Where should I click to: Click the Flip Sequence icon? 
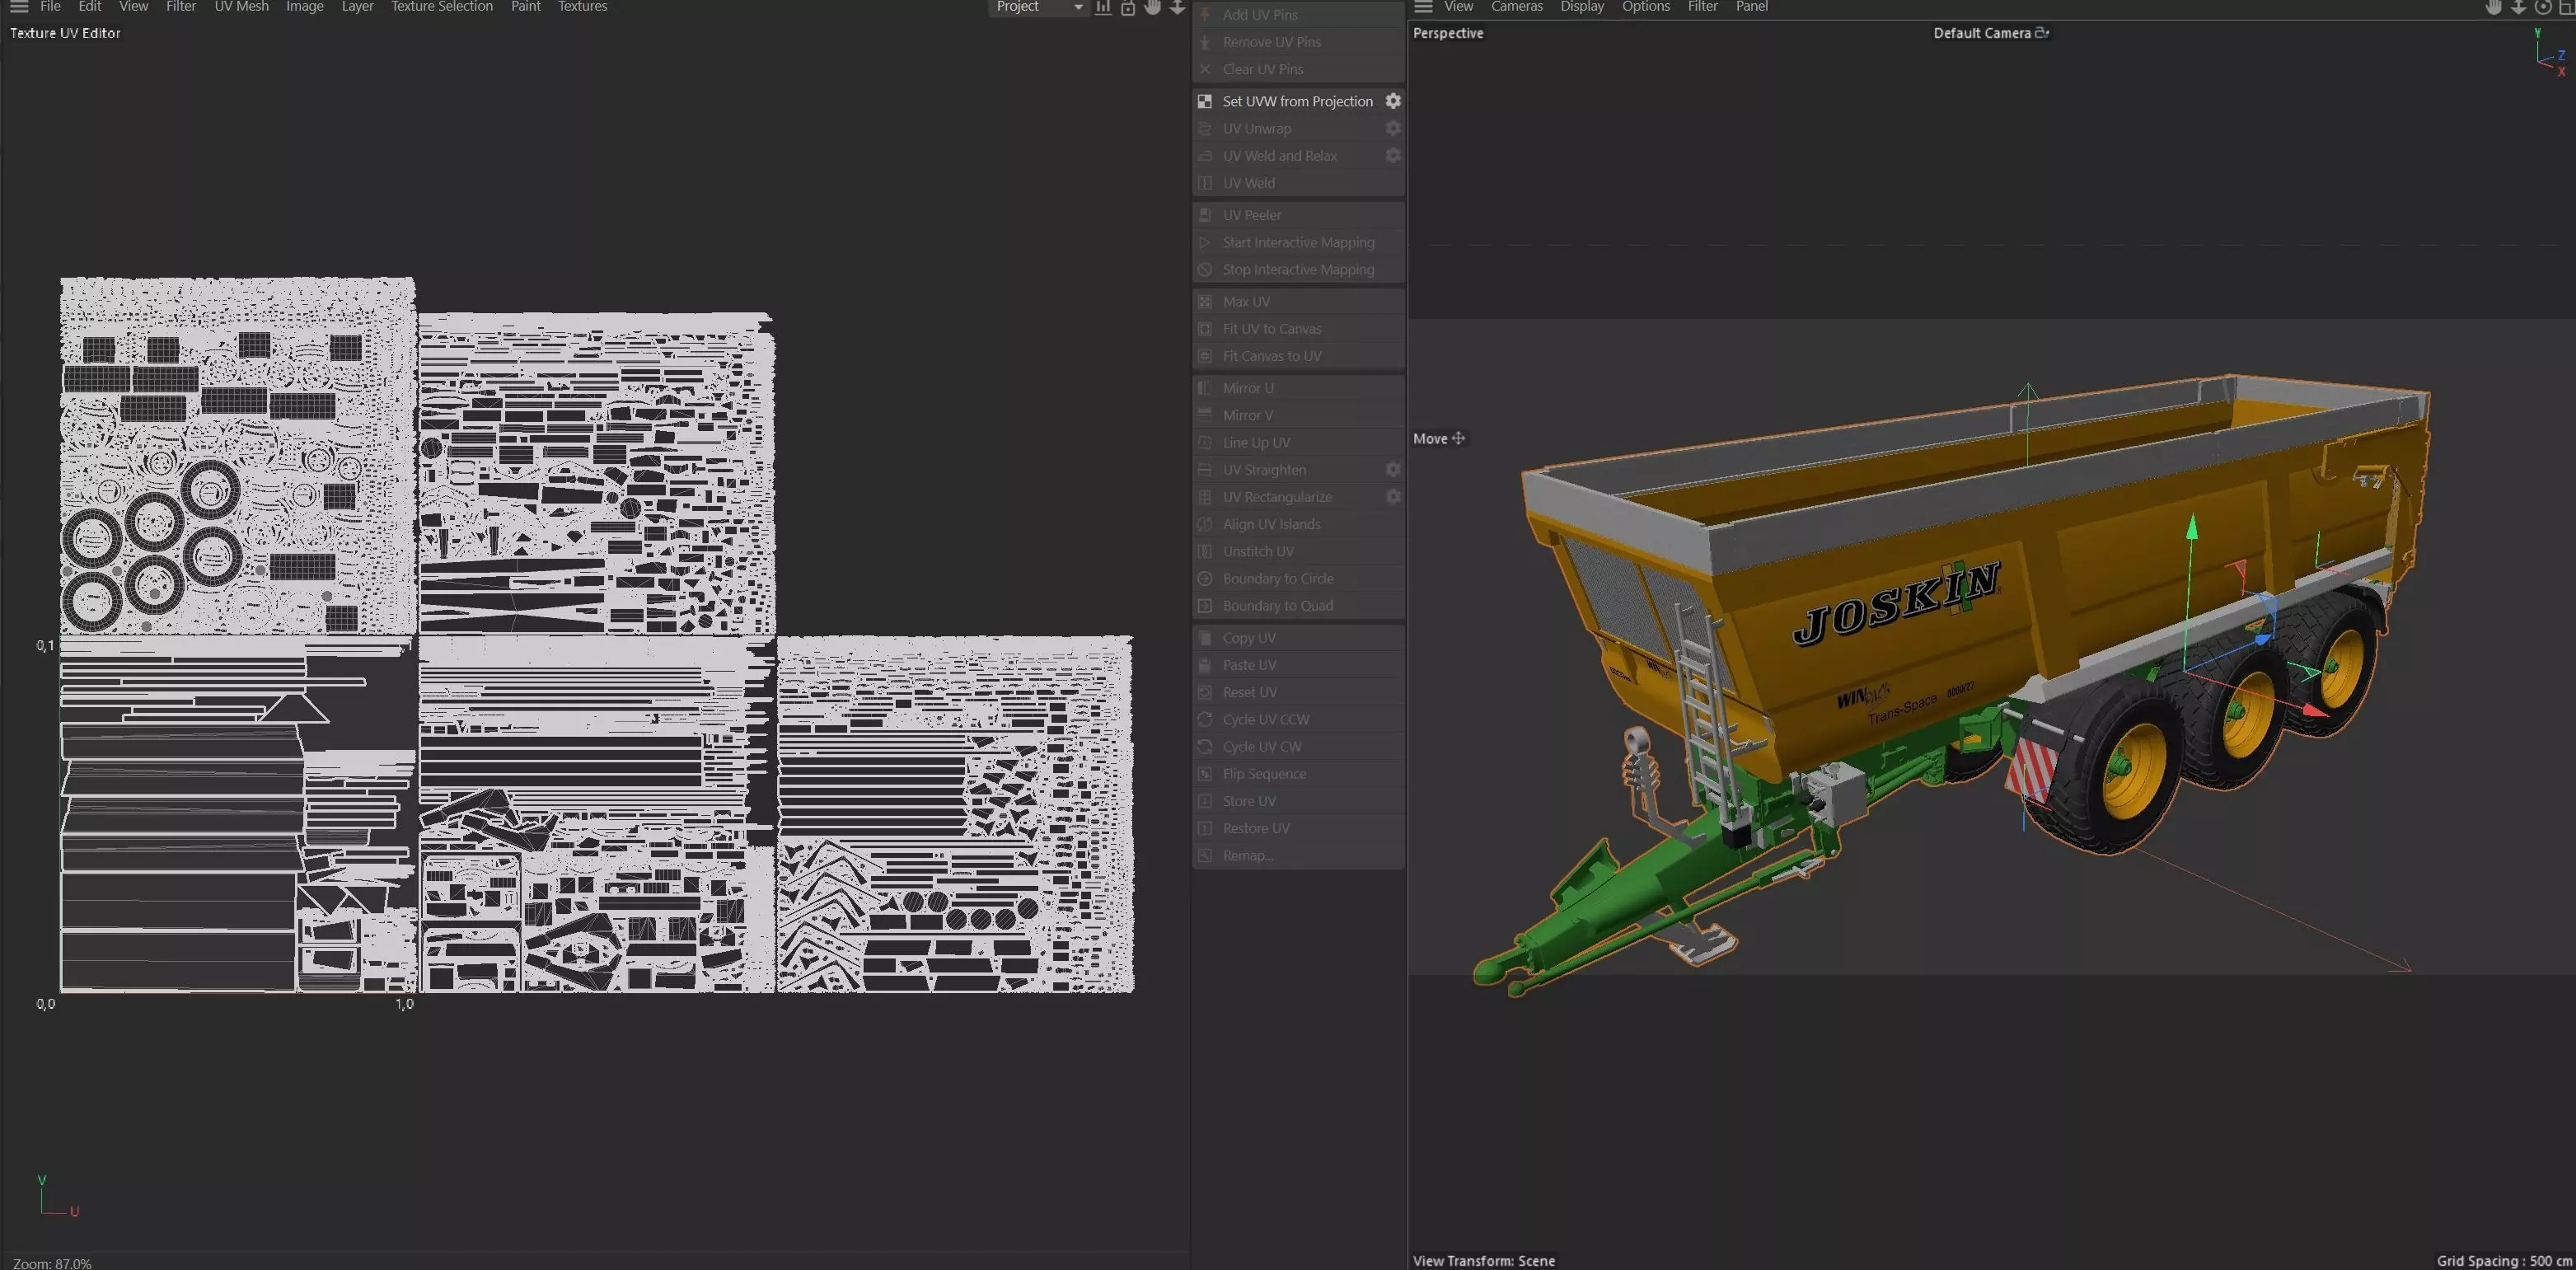coord(1205,773)
